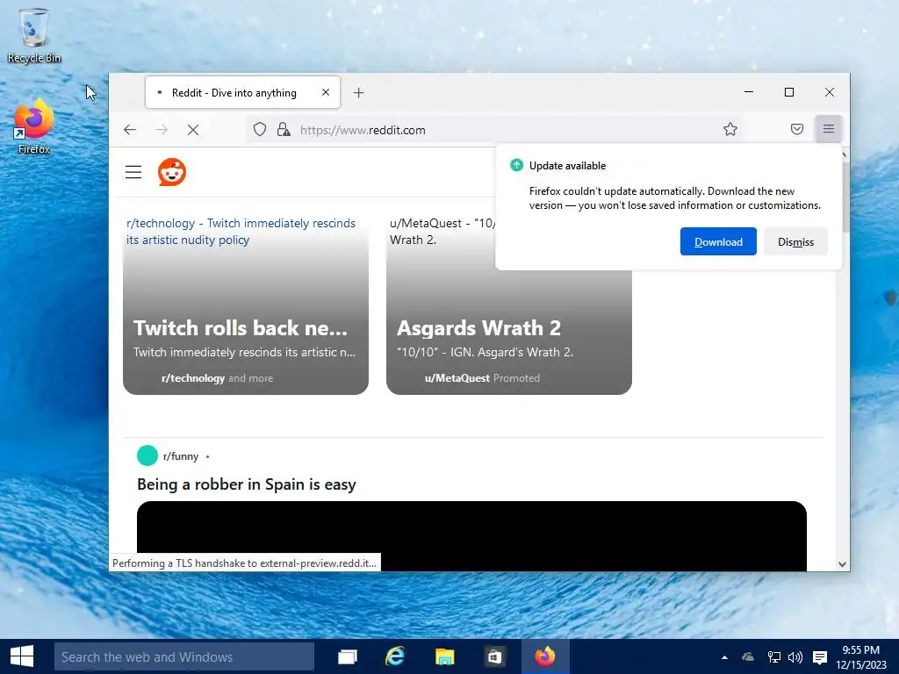Click the Search the web and Windows box
899x674 pixels.
coord(184,656)
